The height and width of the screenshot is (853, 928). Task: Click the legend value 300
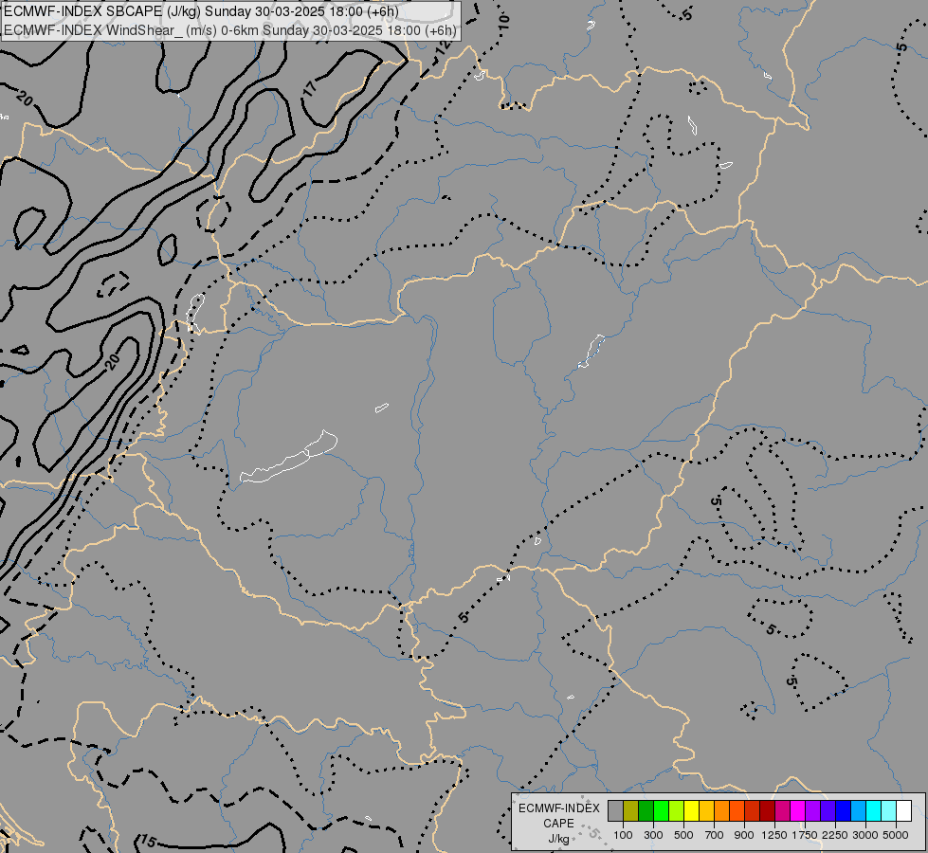[x=653, y=835]
